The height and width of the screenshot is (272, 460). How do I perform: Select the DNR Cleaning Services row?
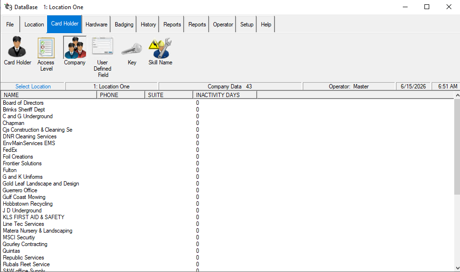pos(227,136)
